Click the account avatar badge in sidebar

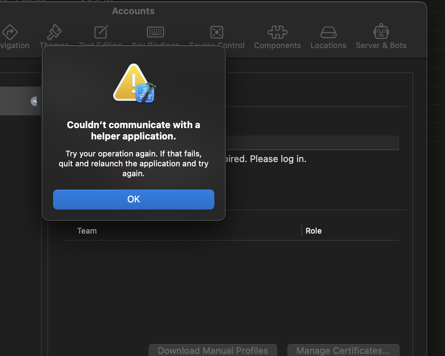click(x=34, y=102)
